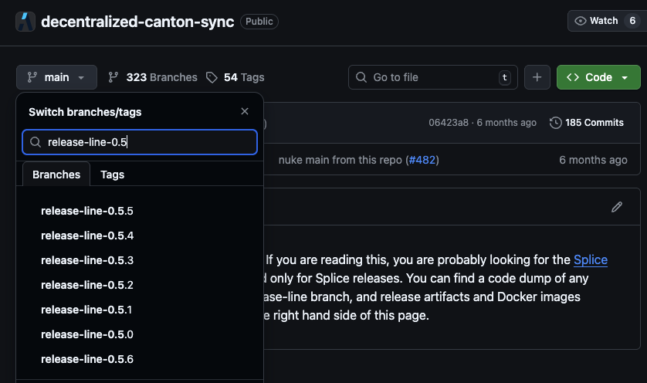Follow the Splice hyperlink
Screen dimensions: 647x383
pos(591,259)
